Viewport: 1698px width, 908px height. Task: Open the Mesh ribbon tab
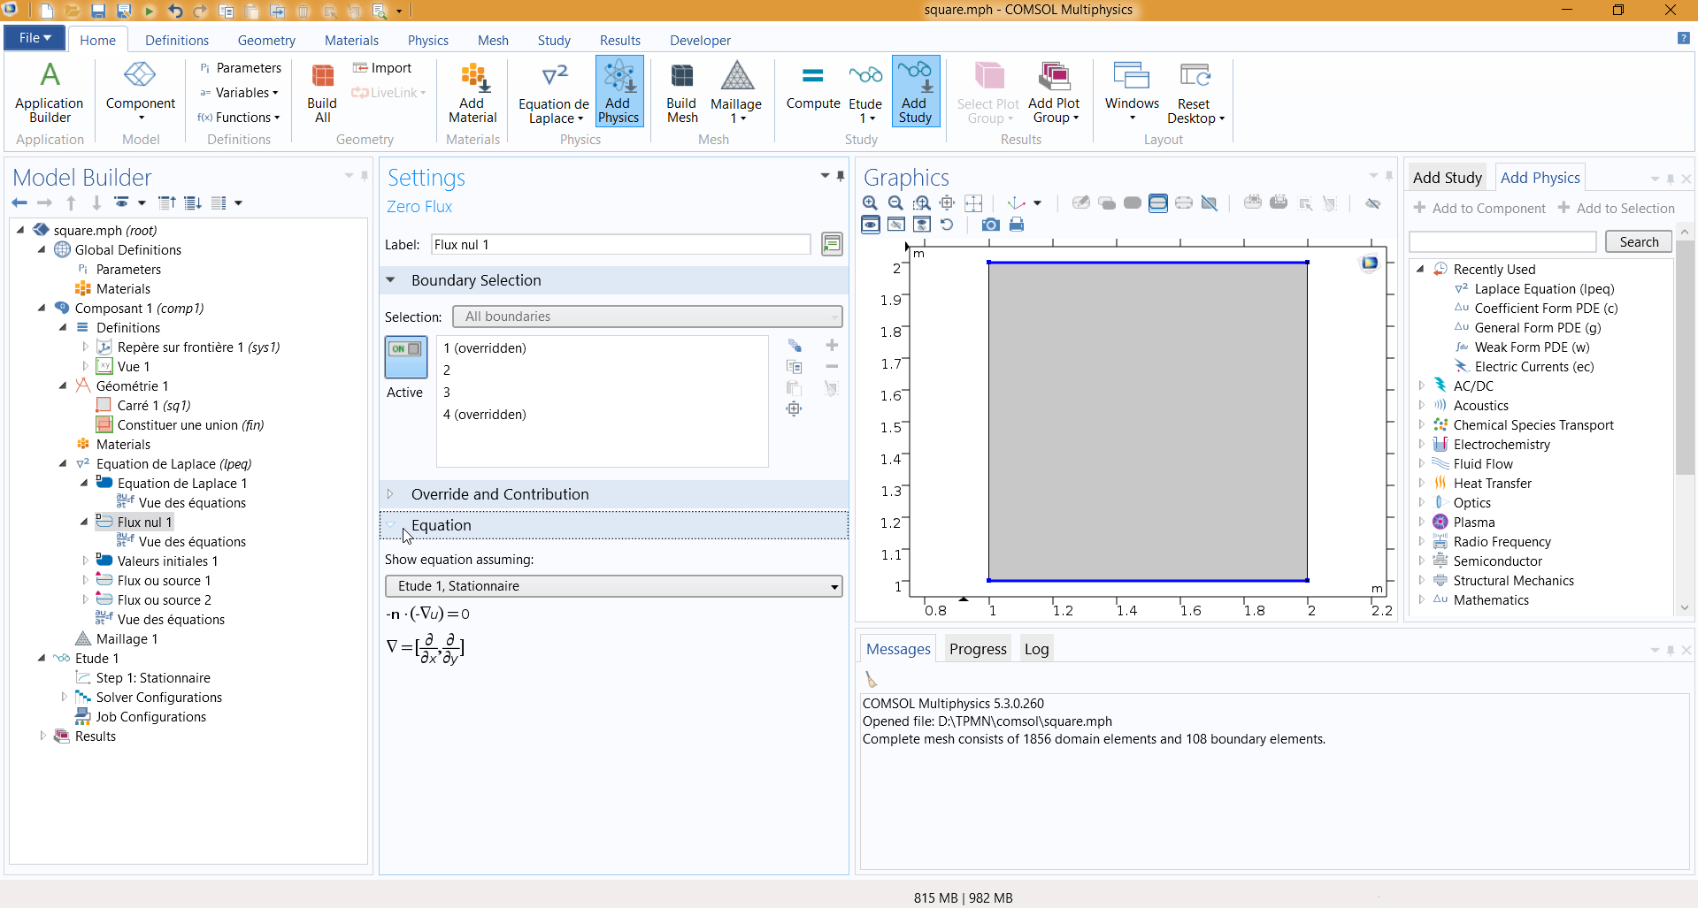point(493,41)
